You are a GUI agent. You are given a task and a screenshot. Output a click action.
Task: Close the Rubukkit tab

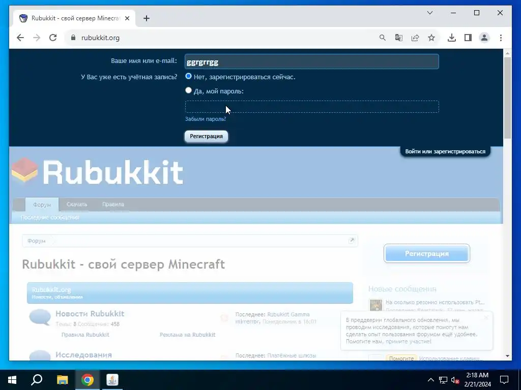[127, 18]
